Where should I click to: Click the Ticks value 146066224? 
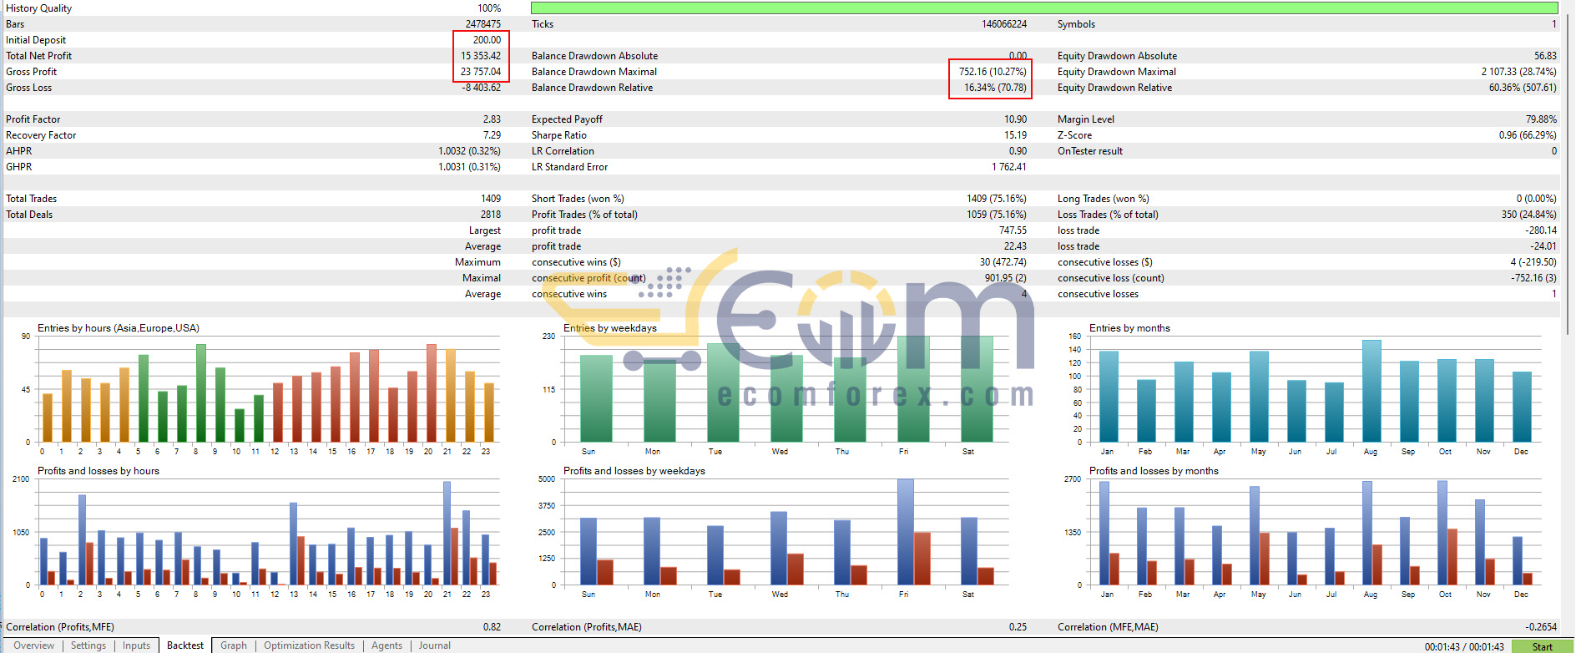tap(1004, 24)
